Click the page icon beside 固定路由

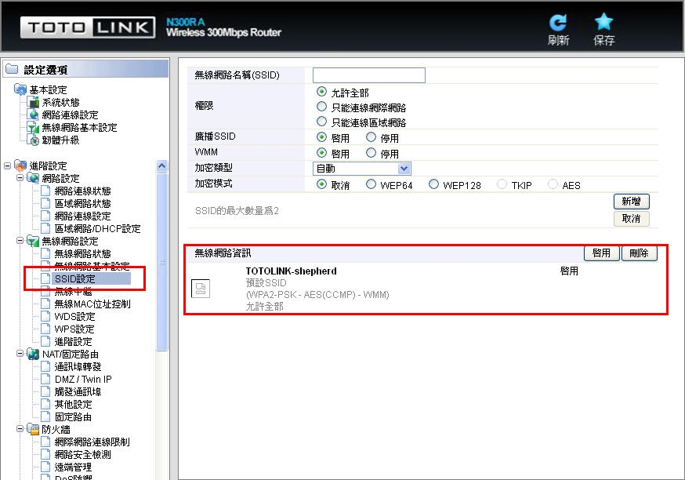pyautogui.click(x=45, y=416)
